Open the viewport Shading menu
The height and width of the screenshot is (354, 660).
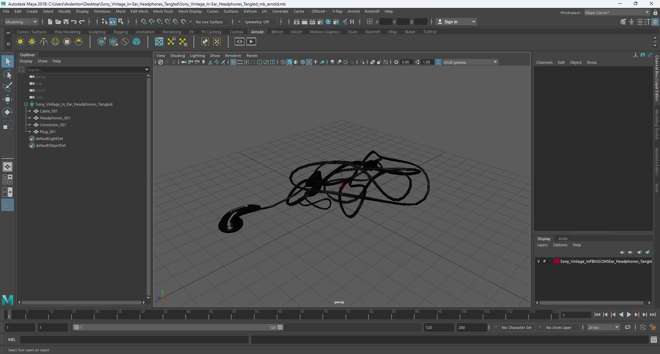tap(177, 56)
